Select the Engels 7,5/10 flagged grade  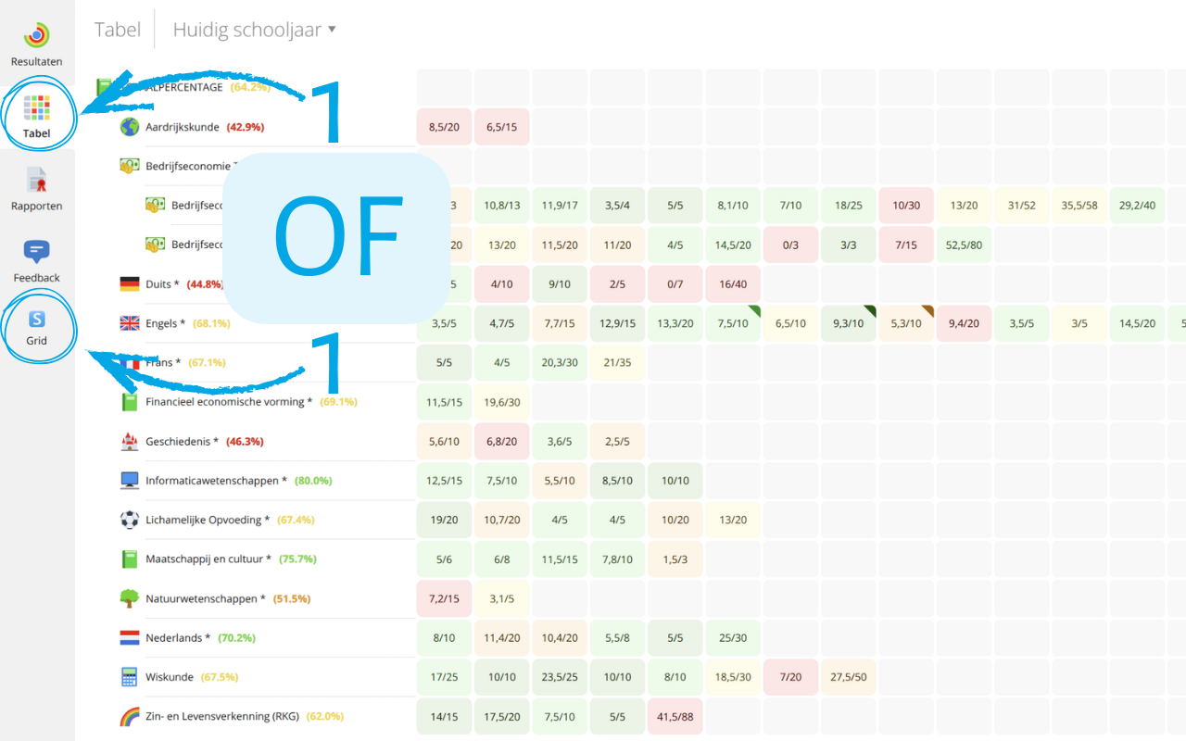coord(732,323)
